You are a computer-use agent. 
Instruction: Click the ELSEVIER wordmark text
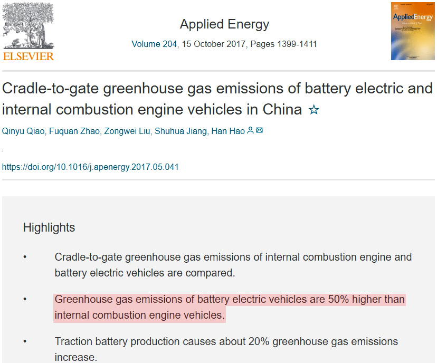click(x=28, y=55)
